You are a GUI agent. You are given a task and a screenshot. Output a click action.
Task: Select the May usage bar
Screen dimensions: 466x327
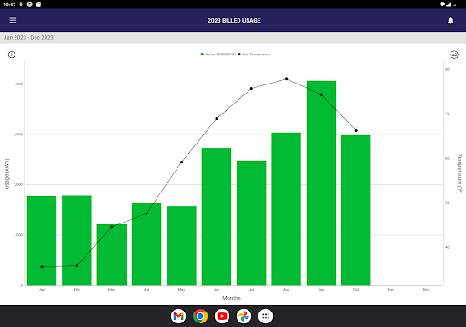pos(181,245)
